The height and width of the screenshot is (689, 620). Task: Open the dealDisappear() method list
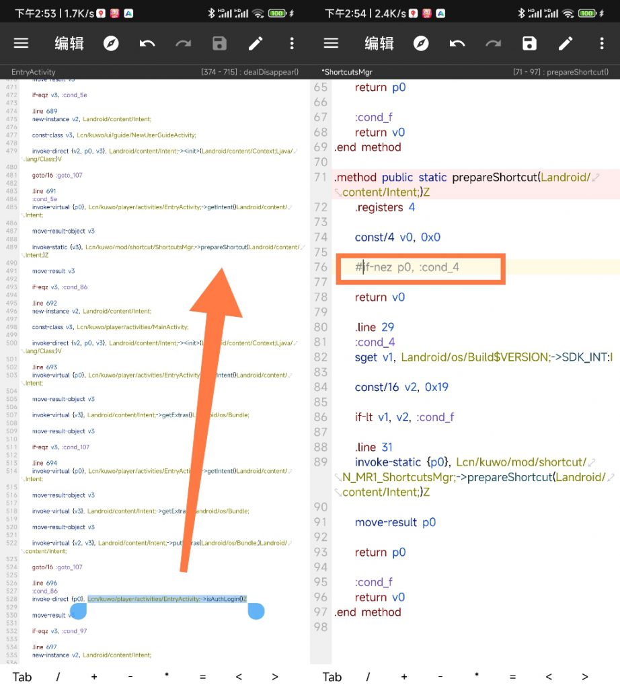249,72
